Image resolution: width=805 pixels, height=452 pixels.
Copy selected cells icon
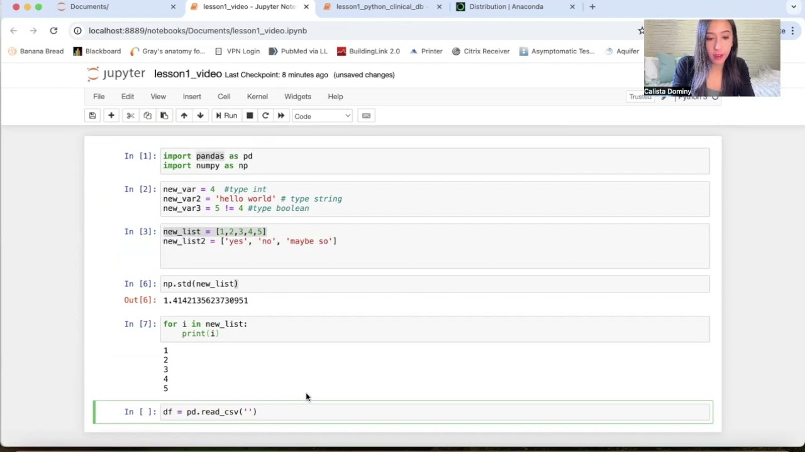pyautogui.click(x=147, y=116)
